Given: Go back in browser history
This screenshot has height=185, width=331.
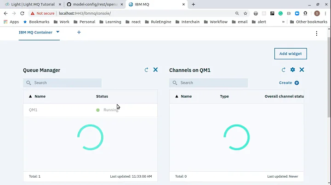Looking at the screenshot, I should point(6,13).
